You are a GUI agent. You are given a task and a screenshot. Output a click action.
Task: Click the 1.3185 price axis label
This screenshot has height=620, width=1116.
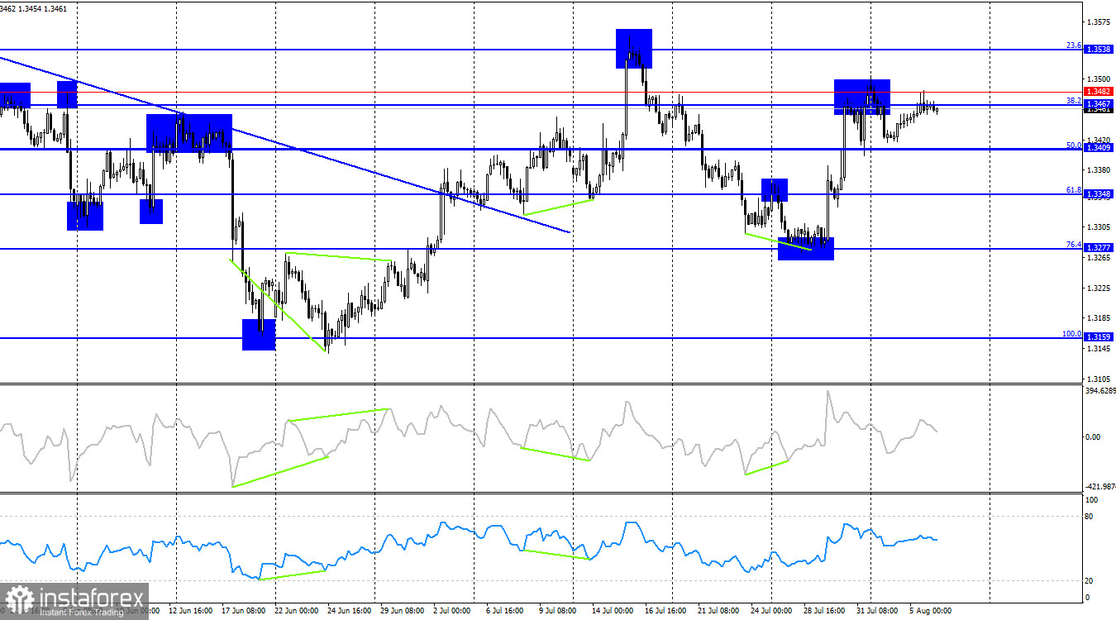tap(1099, 318)
